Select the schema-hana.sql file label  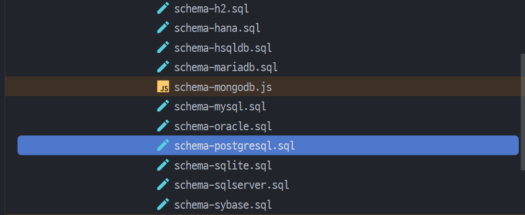click(x=217, y=28)
